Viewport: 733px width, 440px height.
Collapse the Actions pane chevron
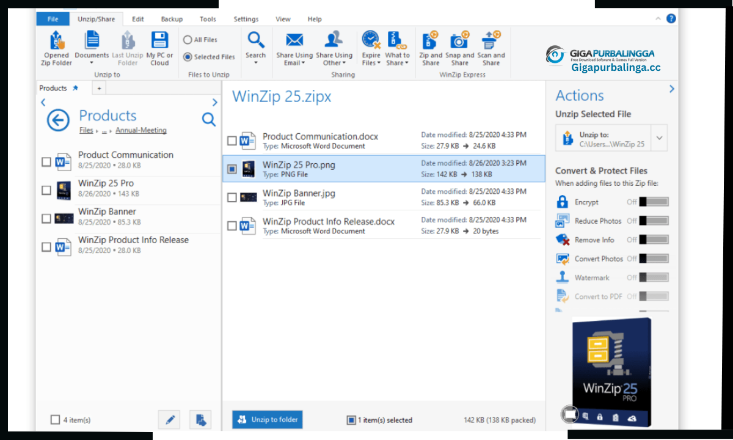point(672,89)
